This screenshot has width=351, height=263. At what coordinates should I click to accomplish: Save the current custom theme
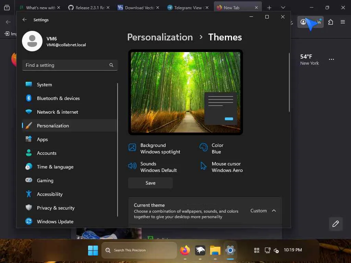(x=150, y=183)
